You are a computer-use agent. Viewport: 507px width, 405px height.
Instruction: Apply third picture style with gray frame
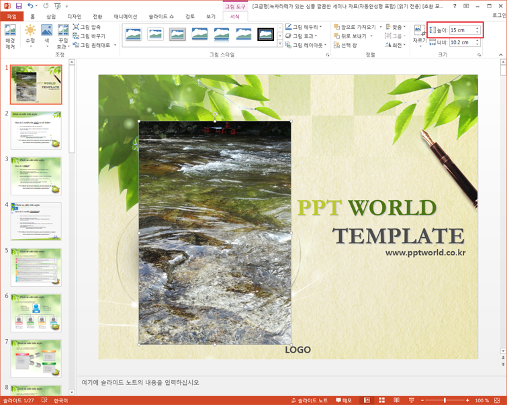(177, 34)
